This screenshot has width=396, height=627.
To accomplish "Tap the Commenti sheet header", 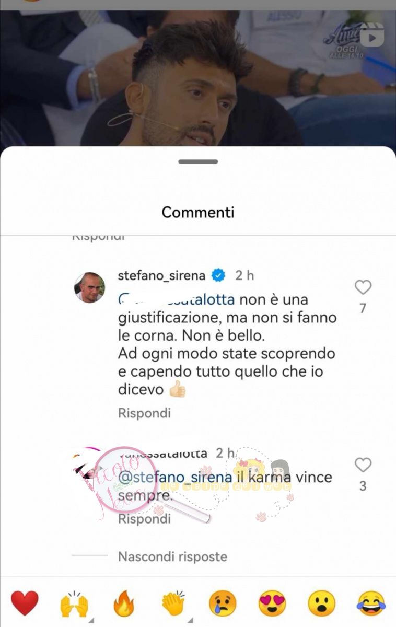I will pos(198,212).
